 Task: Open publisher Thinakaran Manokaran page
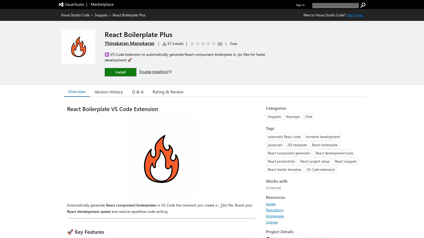point(130,43)
